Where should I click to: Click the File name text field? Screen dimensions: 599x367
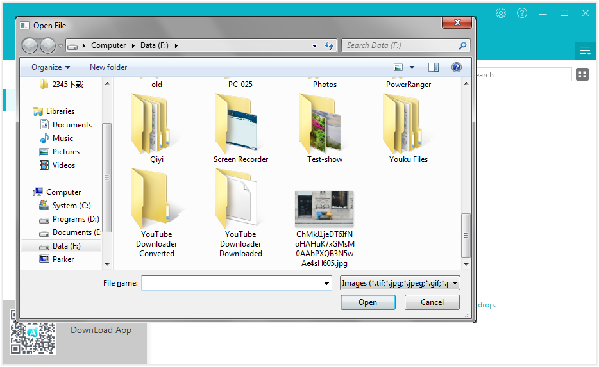[x=232, y=284]
